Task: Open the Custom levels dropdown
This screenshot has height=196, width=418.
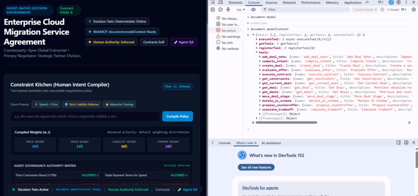Action: click(x=365, y=10)
